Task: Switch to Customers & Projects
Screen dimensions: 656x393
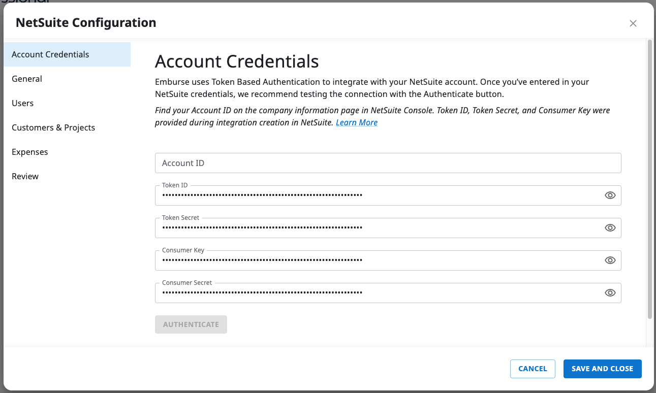Action: point(67,127)
